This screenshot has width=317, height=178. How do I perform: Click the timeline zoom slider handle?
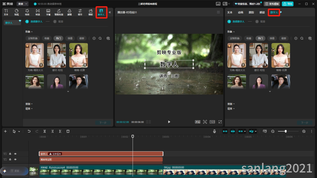coord(286,131)
